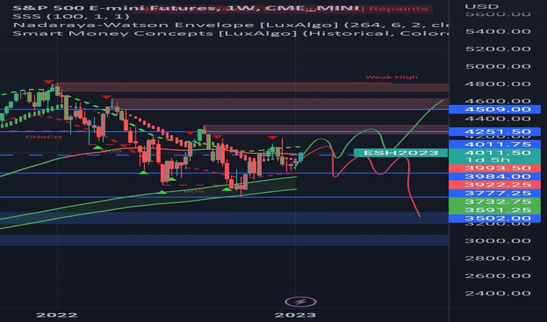Click the 4800.00 price scale label
The width and height of the screenshot is (547, 322).
click(x=498, y=84)
